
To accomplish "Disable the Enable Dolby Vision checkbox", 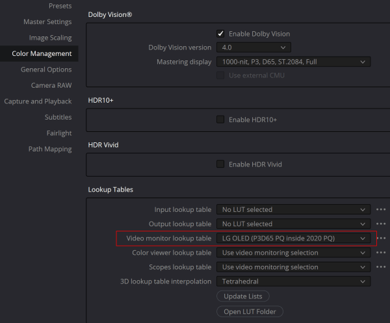I will [220, 34].
